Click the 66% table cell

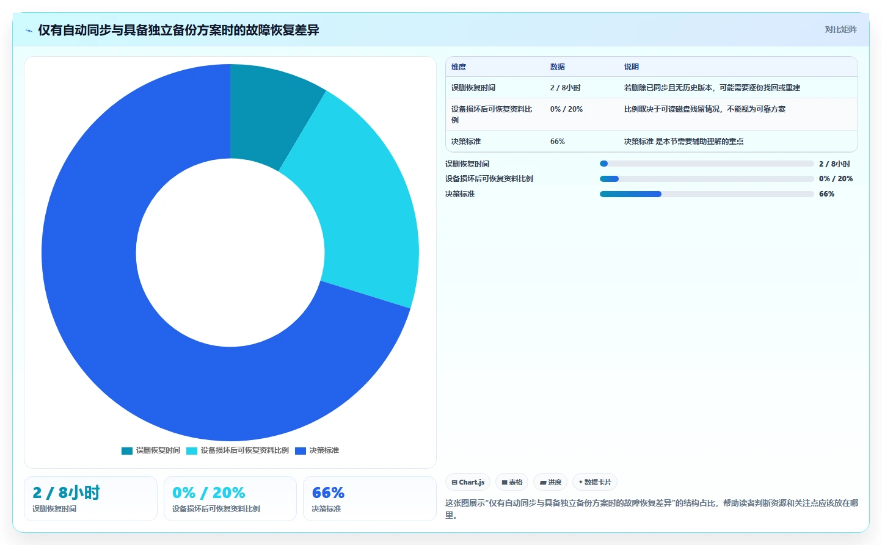pos(558,142)
